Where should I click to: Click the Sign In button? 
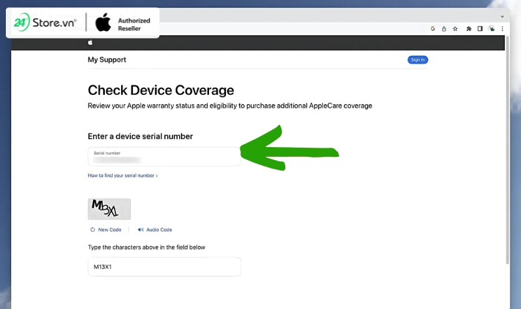417,60
